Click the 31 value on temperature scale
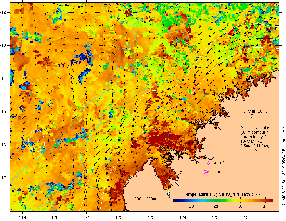This screenshot has height=221, width=286. coord(265,206)
